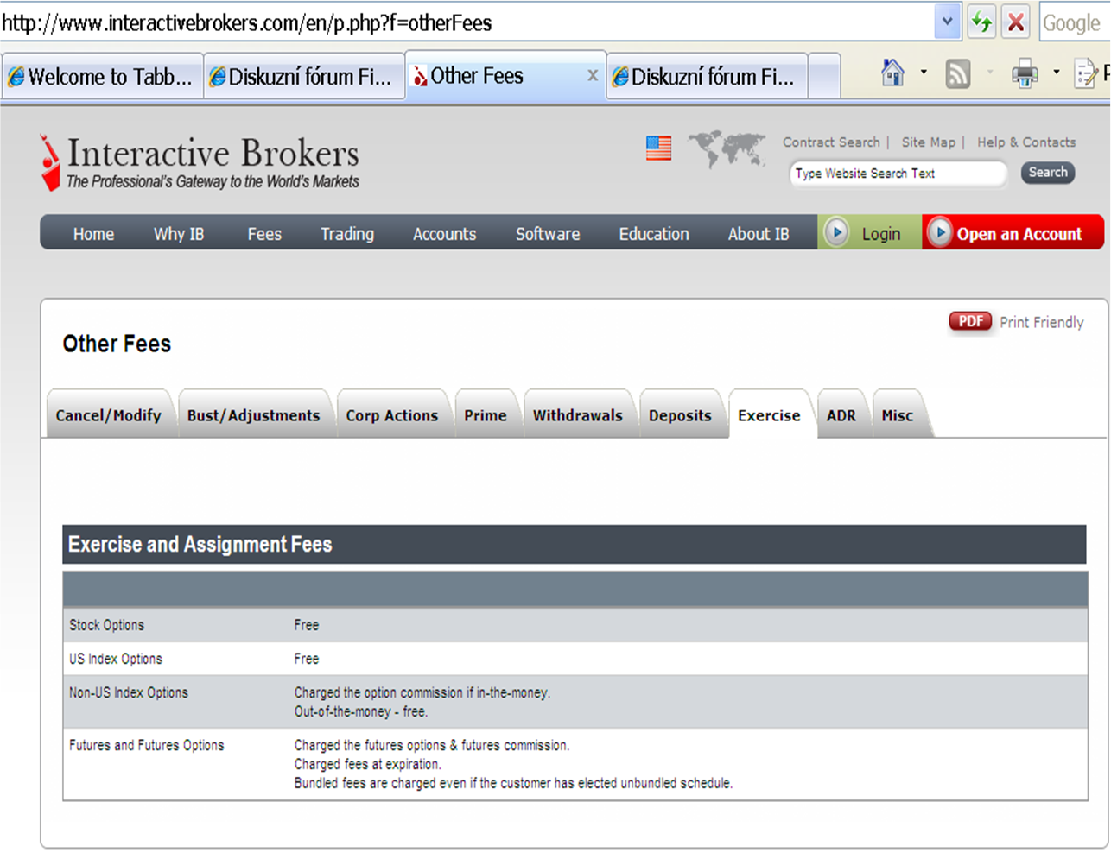Image resolution: width=1111 pixels, height=859 pixels.
Task: Open the Print Friendly link
Action: [x=1041, y=322]
